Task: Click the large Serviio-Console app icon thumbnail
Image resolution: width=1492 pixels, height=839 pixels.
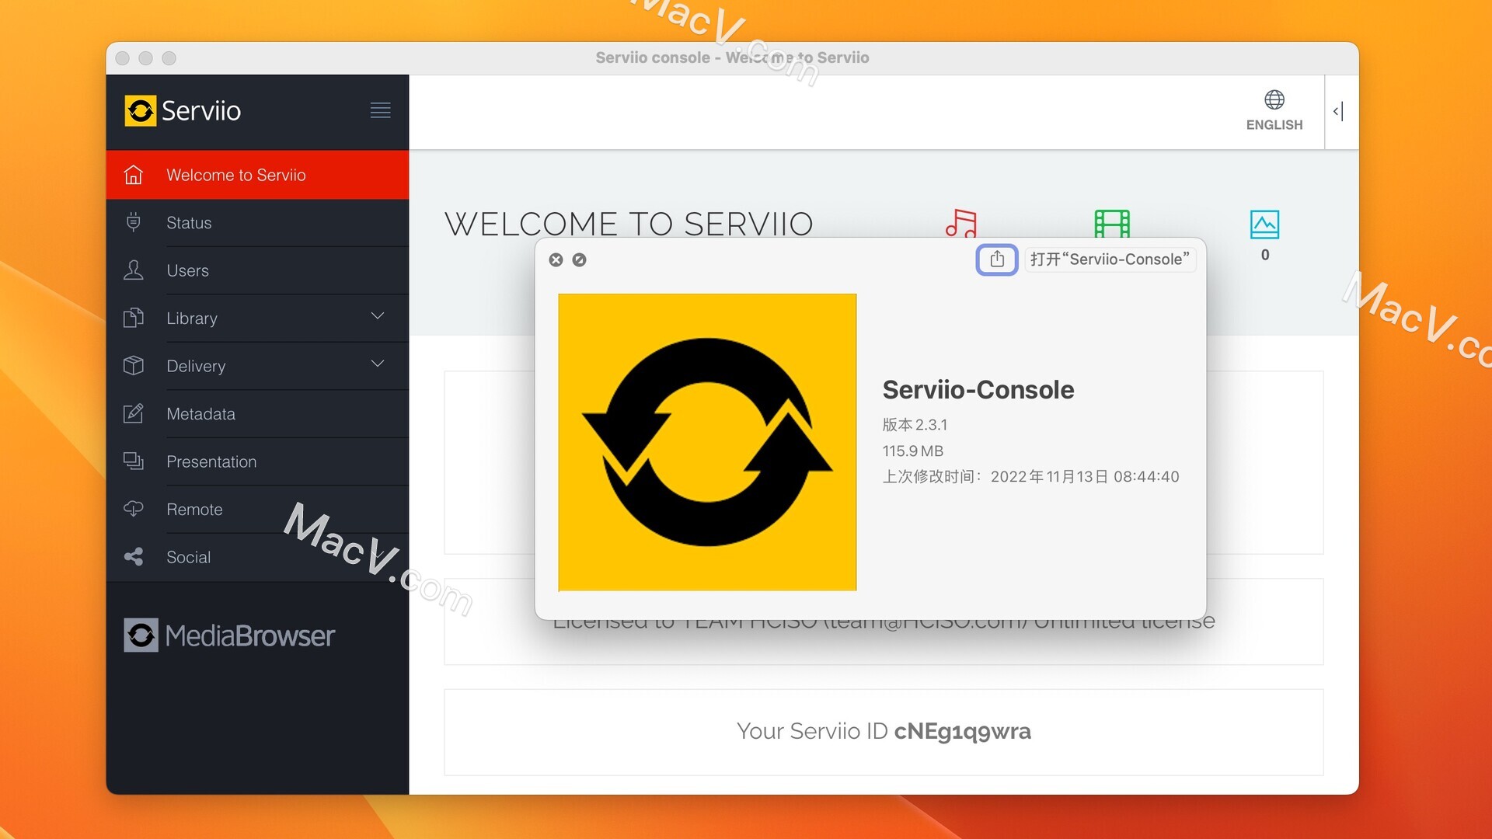Action: pos(707,442)
